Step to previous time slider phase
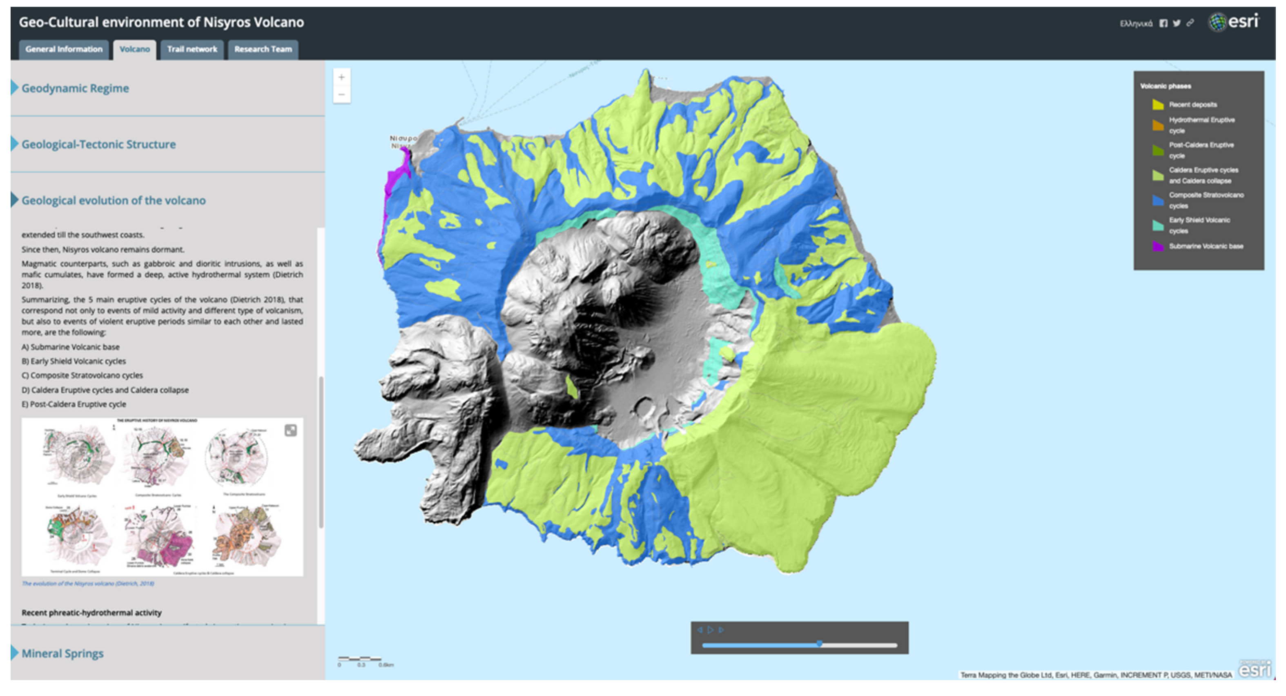 coord(700,630)
